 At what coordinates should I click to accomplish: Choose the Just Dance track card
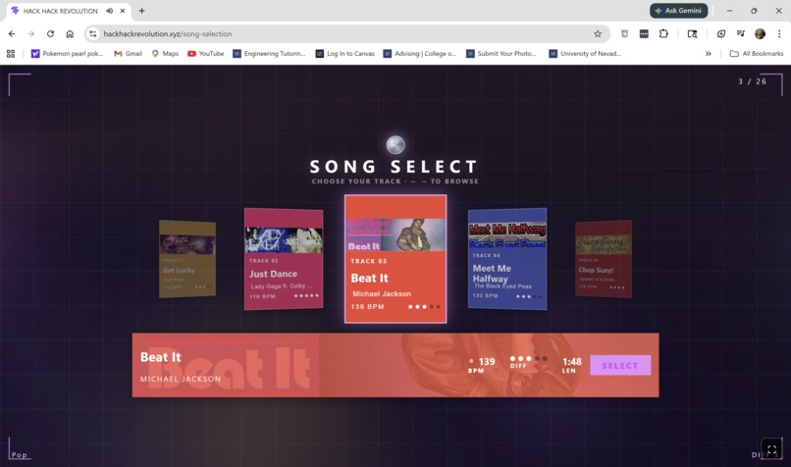click(284, 259)
